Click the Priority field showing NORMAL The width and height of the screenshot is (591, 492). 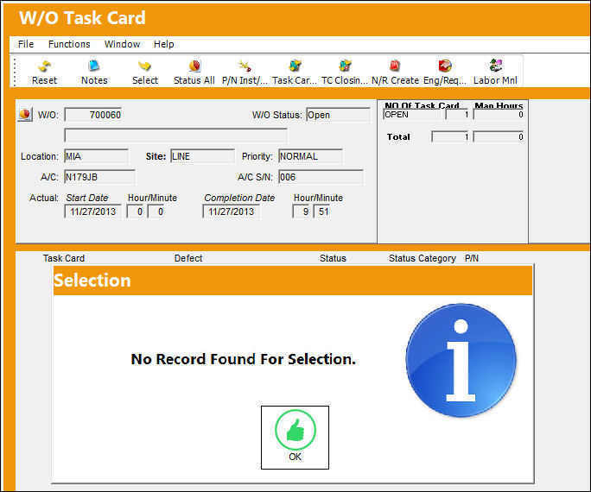pos(311,156)
